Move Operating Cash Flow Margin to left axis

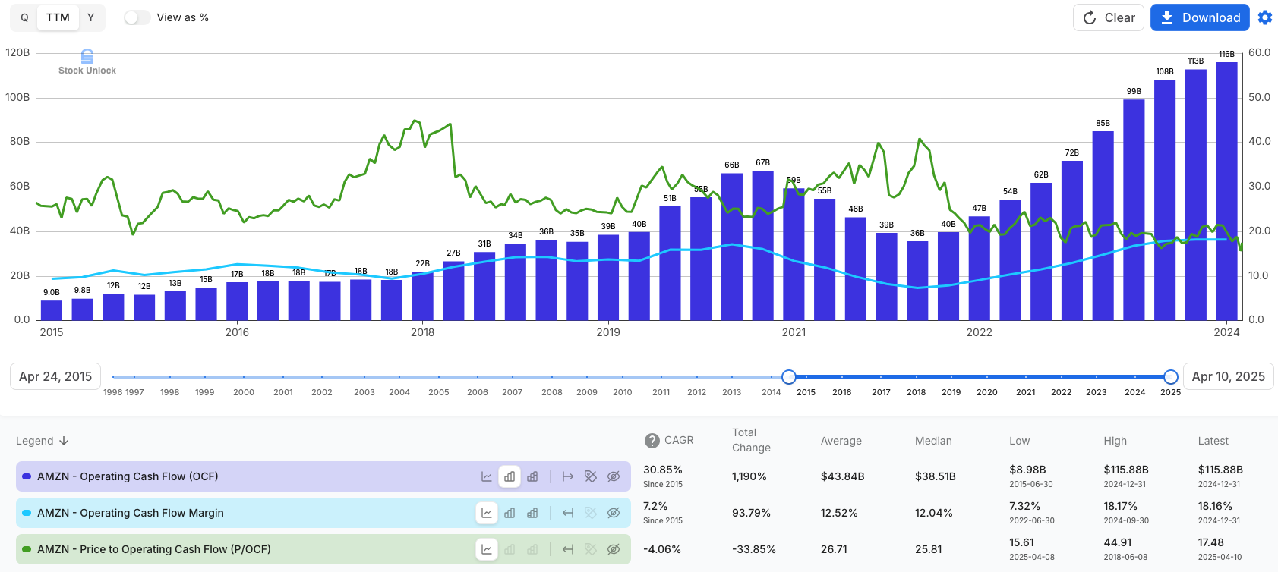pos(568,513)
